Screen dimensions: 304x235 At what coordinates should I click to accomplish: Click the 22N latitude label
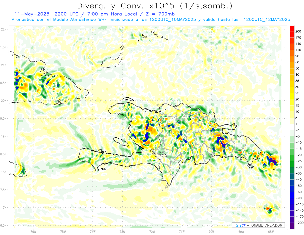(x=4, y=29)
